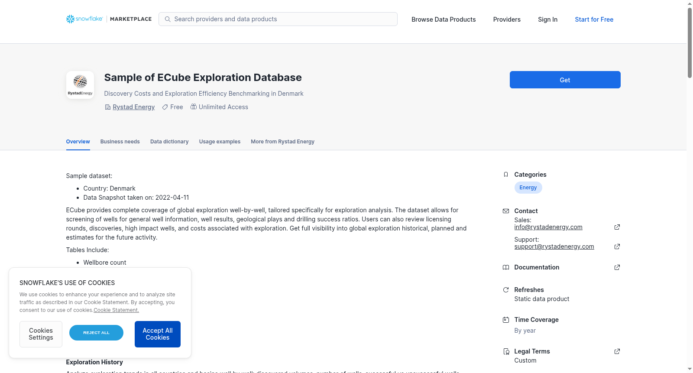The image size is (693, 373).
Task: Open More from Rystad Energy tab
Action: coord(282,142)
